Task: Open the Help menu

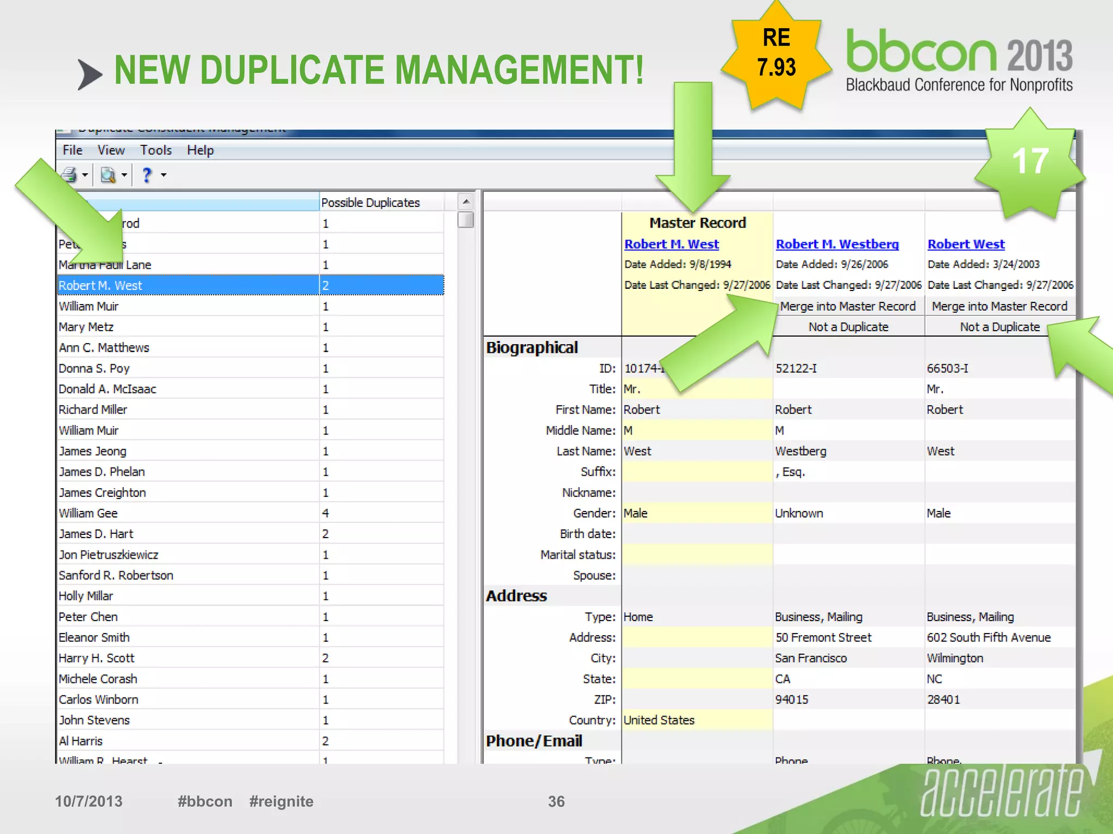Action: click(x=201, y=150)
